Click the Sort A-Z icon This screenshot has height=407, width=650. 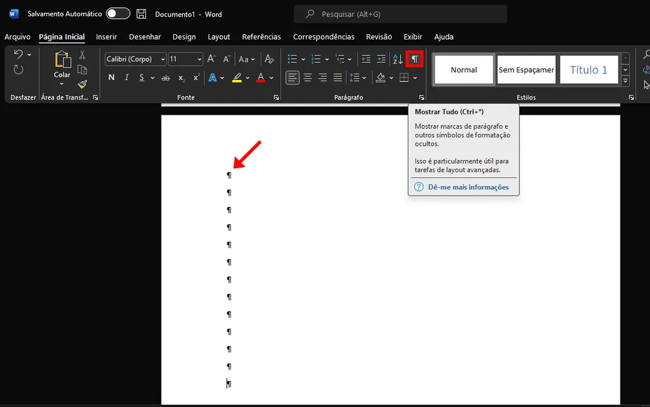pos(397,59)
